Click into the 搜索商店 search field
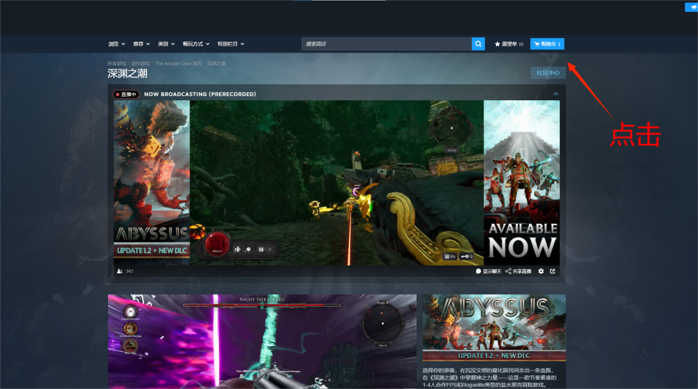 point(387,44)
